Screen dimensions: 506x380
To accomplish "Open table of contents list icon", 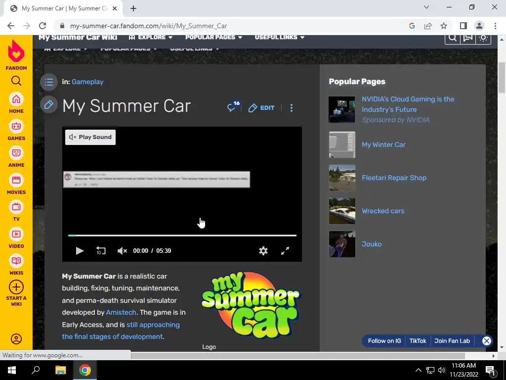I will tap(49, 82).
